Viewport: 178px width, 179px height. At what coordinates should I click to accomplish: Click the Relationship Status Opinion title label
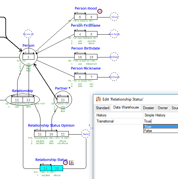[x=51, y=125]
